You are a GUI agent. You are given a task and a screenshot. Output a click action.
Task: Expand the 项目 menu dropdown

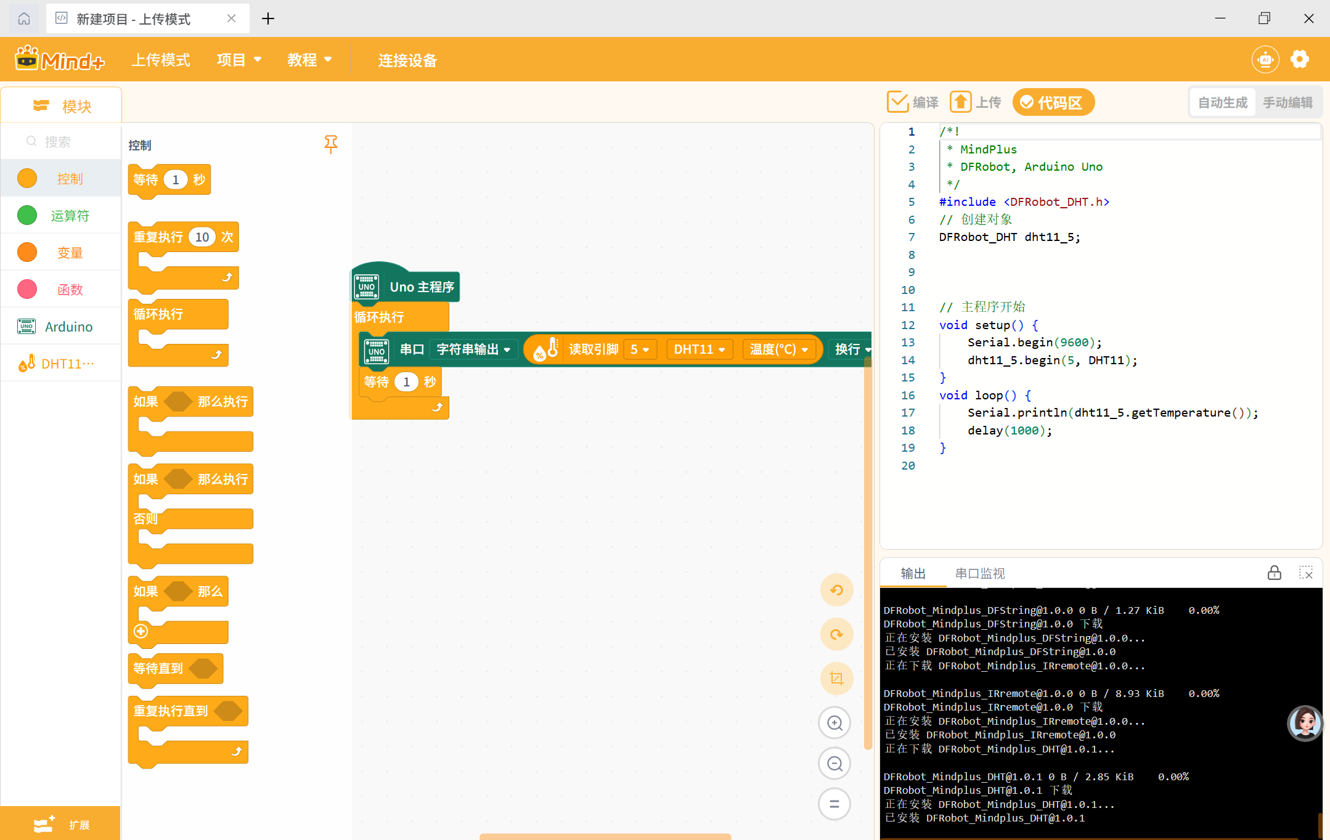(x=239, y=60)
